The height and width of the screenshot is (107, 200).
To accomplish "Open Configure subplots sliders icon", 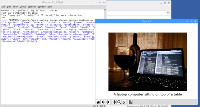I will coord(124,102).
